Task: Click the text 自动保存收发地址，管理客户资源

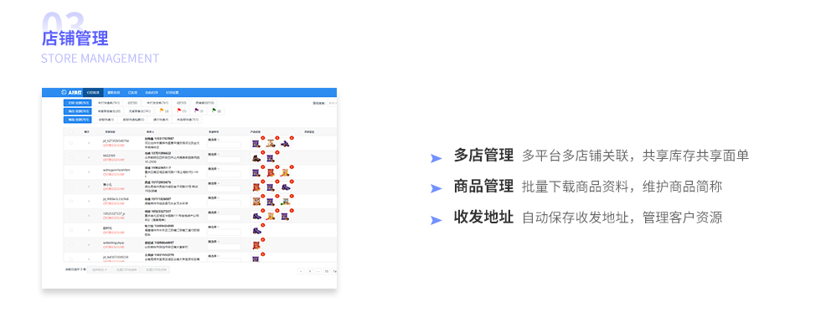Action: click(x=622, y=218)
